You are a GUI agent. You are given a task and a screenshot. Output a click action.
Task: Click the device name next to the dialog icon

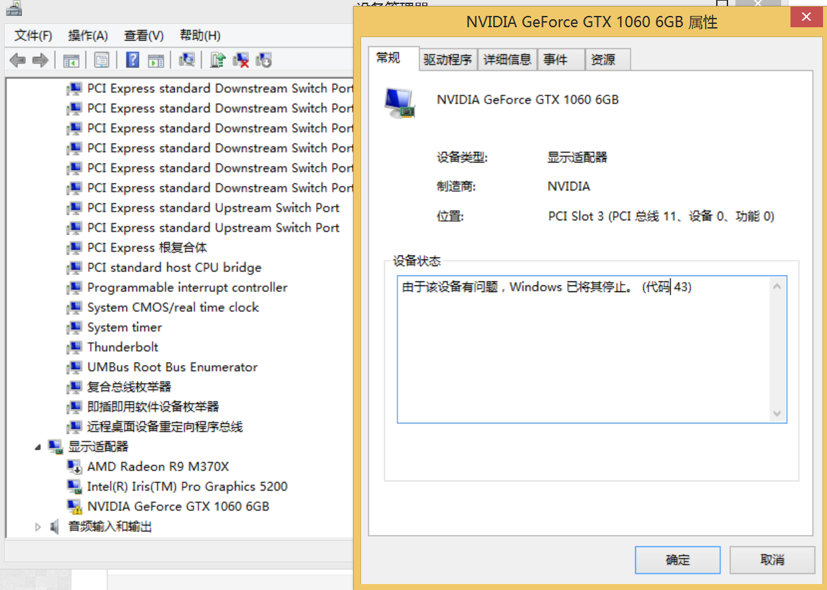pyautogui.click(x=528, y=100)
